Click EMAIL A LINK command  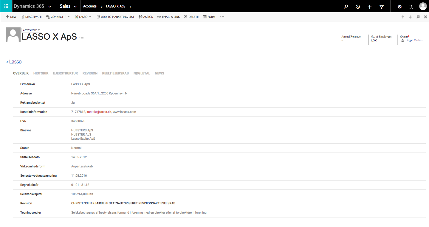click(x=168, y=17)
